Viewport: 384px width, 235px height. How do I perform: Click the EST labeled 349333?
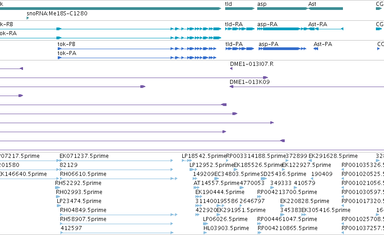(281, 183)
